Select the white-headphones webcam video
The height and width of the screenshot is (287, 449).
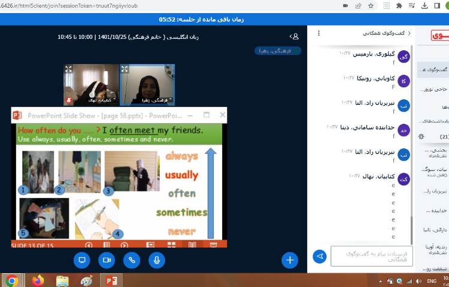pos(91,85)
